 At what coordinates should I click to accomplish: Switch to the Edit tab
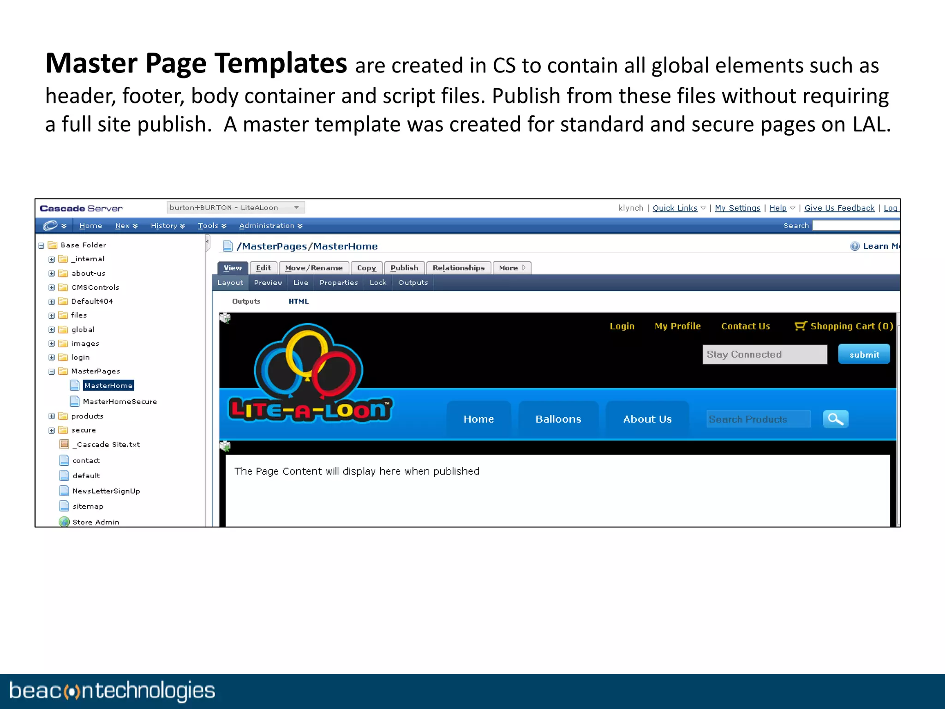point(263,268)
